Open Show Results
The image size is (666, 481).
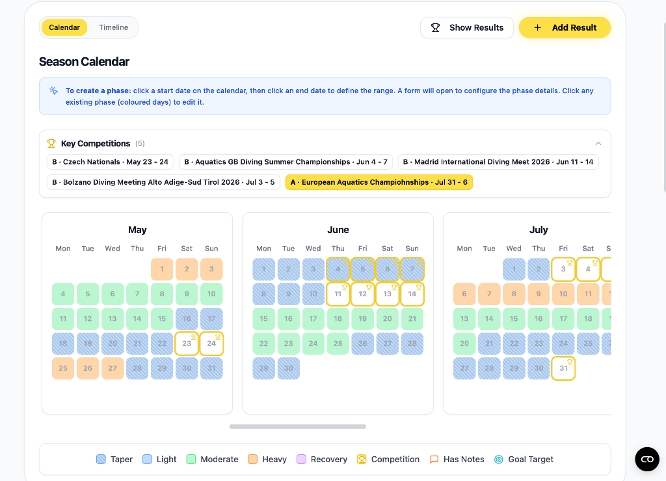coord(467,27)
